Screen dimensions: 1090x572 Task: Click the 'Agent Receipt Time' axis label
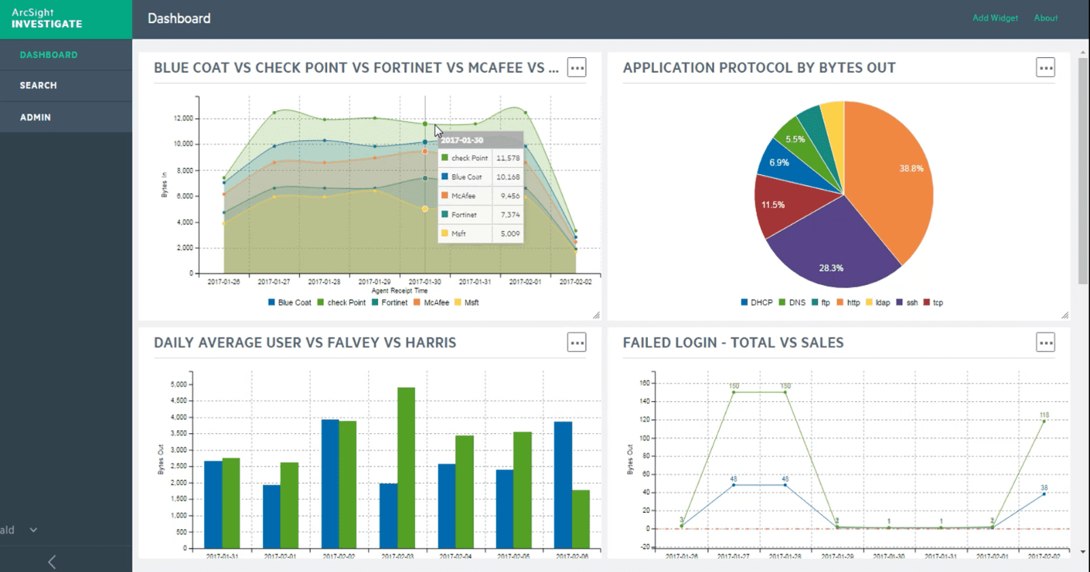point(400,290)
